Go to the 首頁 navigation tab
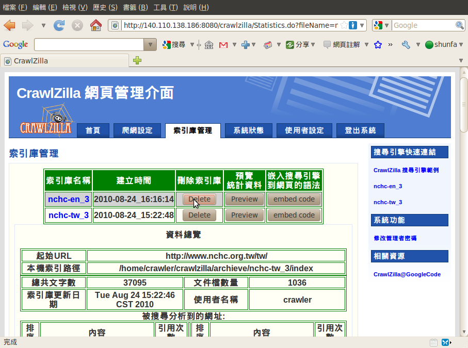Image resolution: width=468 pixels, height=348 pixels. click(93, 130)
